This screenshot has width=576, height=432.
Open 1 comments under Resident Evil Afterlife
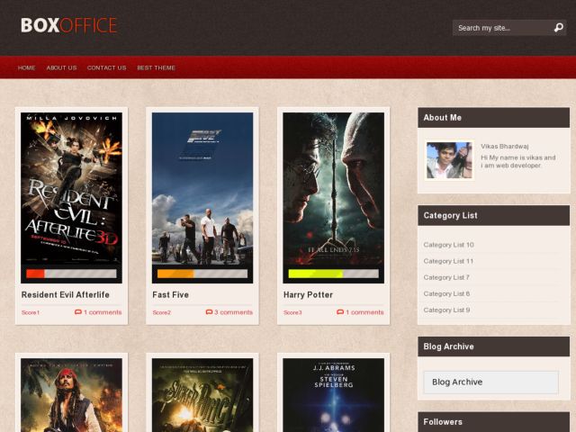(103, 312)
